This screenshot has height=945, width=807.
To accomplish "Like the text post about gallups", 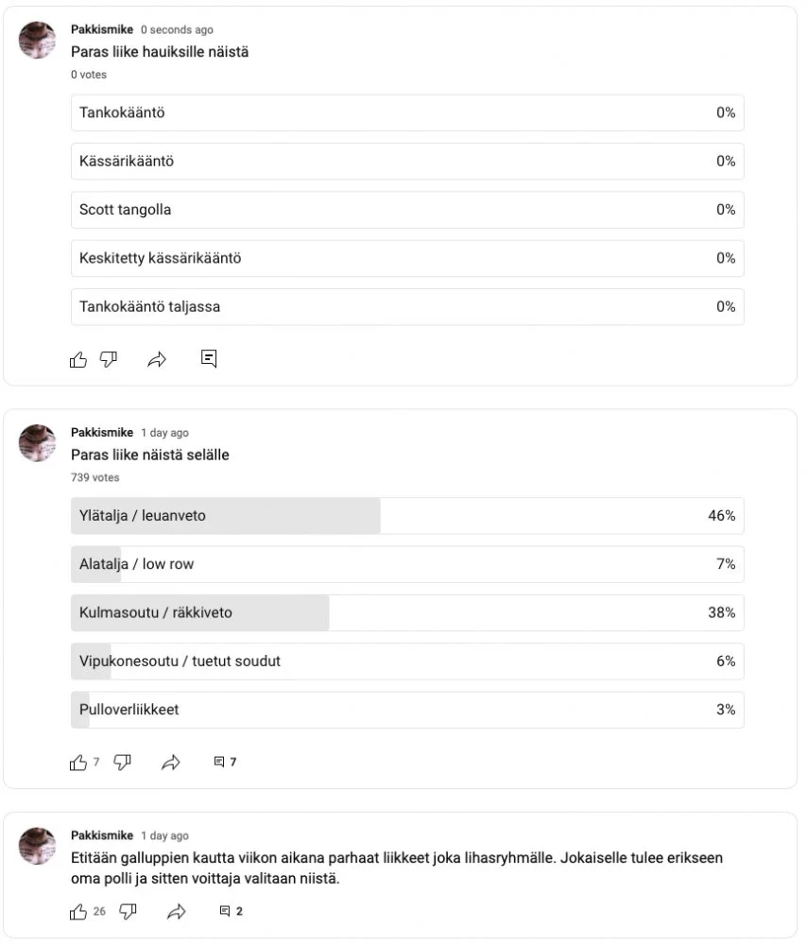I will pyautogui.click(x=78, y=912).
